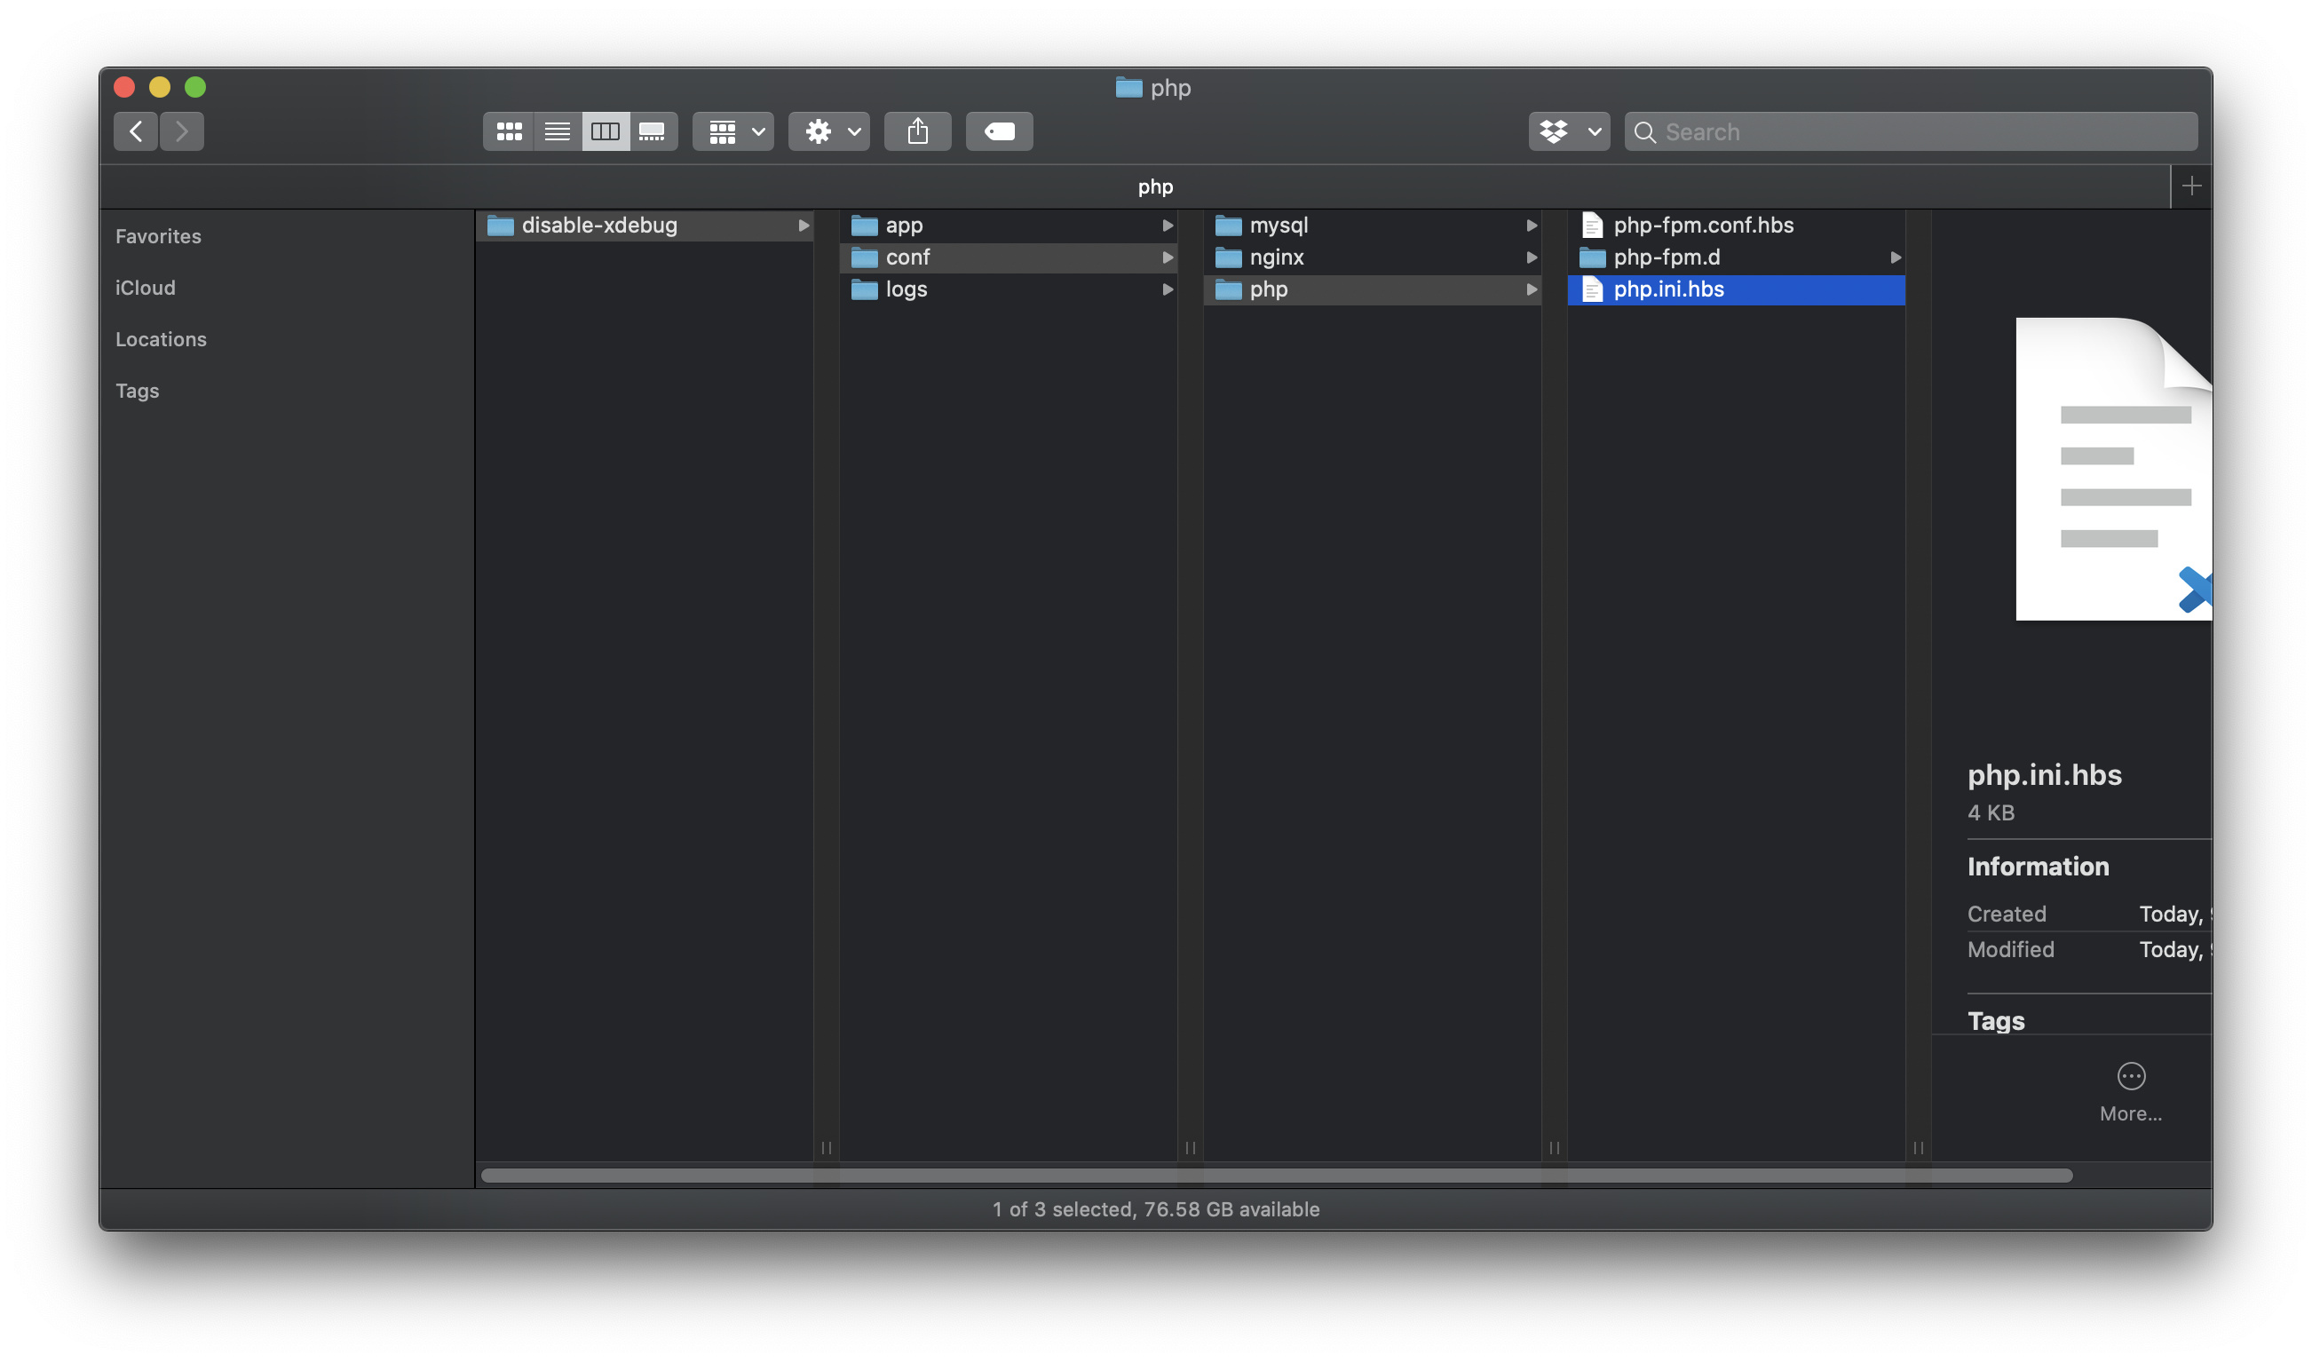Viewport: 2312px width, 1362px height.
Task: Click the Edit Tags toolbar button
Action: (x=1000, y=131)
